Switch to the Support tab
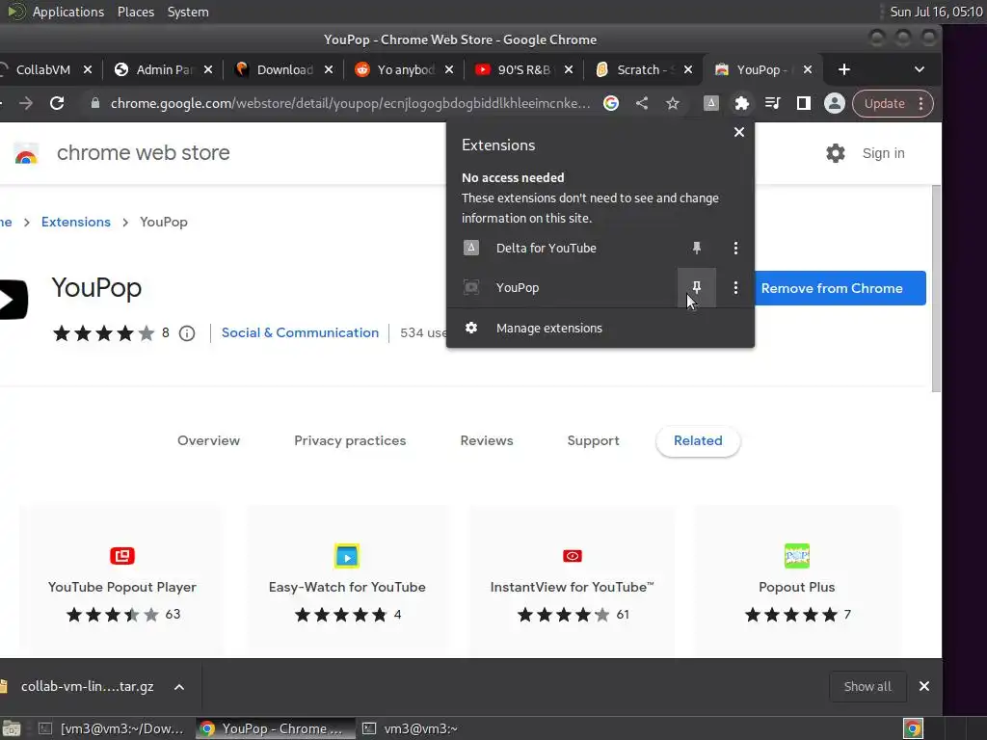The width and height of the screenshot is (987, 740). pos(593,440)
